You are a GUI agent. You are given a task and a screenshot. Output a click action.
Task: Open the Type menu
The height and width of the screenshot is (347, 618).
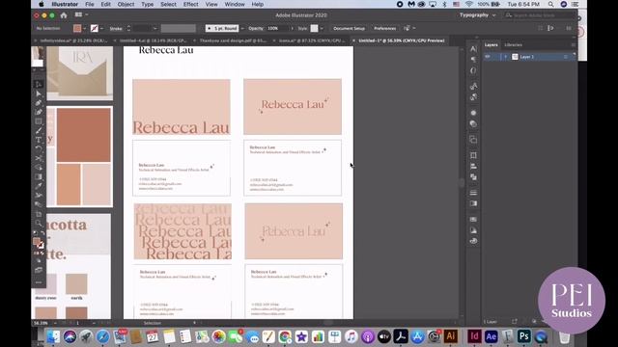[x=148, y=4]
